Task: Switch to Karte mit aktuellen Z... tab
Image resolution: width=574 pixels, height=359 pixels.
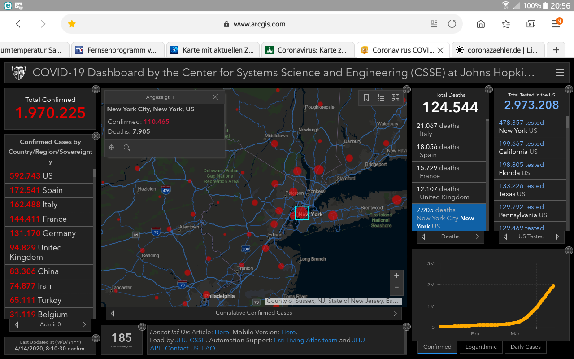Action: pos(213,50)
